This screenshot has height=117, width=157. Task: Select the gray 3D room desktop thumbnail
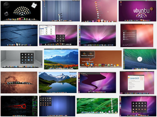(22, 59)
